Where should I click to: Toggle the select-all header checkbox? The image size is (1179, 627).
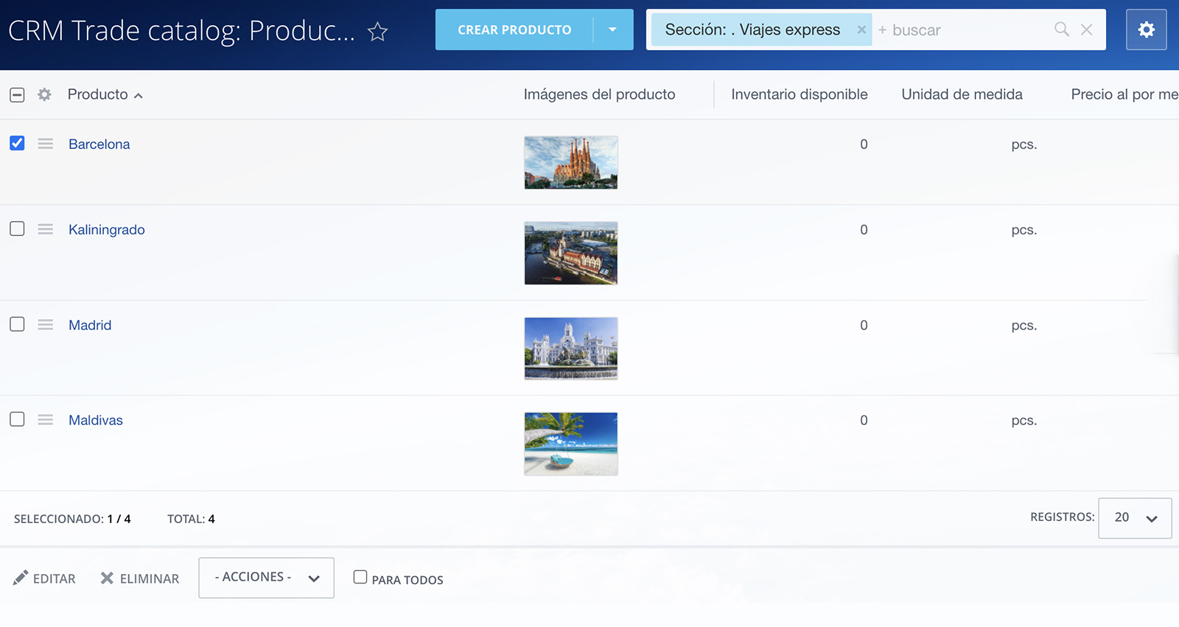17,94
